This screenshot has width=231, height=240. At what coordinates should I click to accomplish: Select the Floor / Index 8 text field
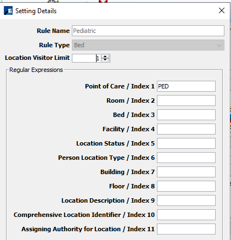coord(186,186)
